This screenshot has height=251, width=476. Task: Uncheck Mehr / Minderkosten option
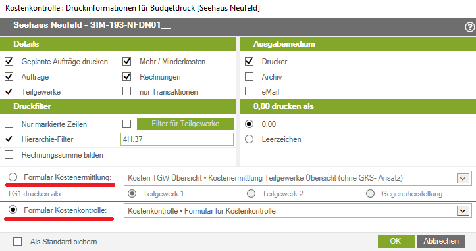(126, 62)
